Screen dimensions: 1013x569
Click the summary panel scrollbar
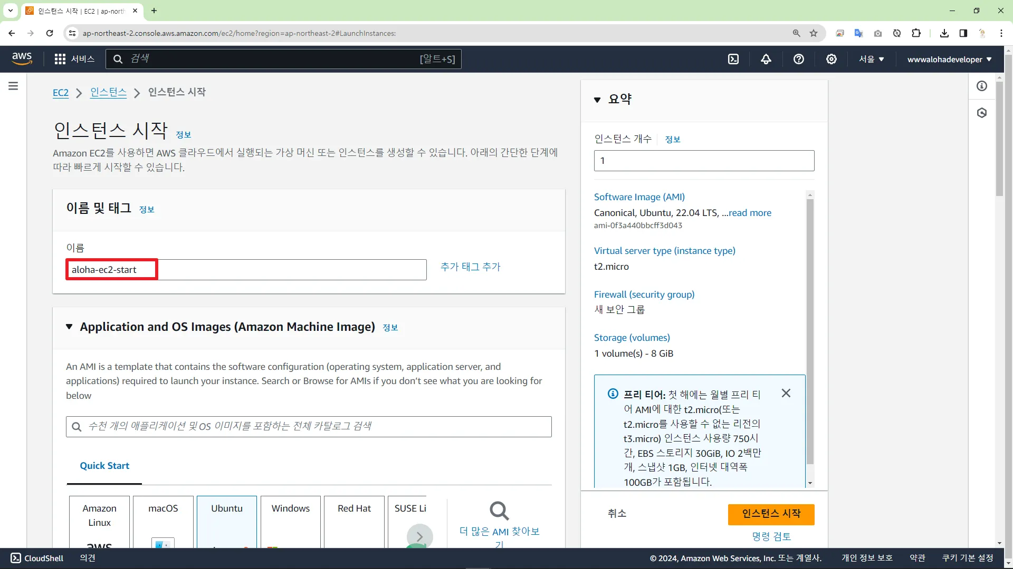tap(810, 332)
